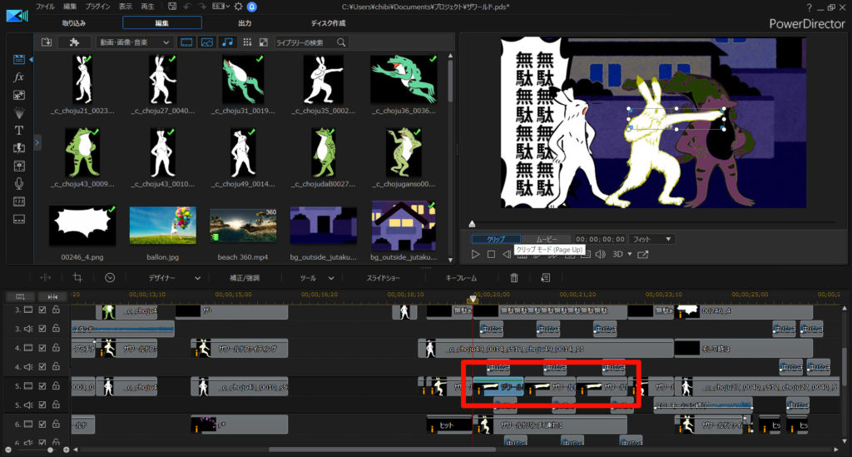The image size is (852, 457).
Task: Click the スライドショー button
Action: pyautogui.click(x=383, y=278)
